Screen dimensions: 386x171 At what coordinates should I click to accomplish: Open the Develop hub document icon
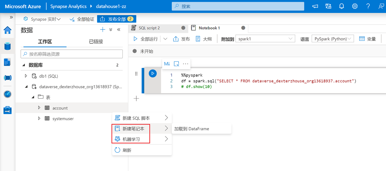[8, 62]
